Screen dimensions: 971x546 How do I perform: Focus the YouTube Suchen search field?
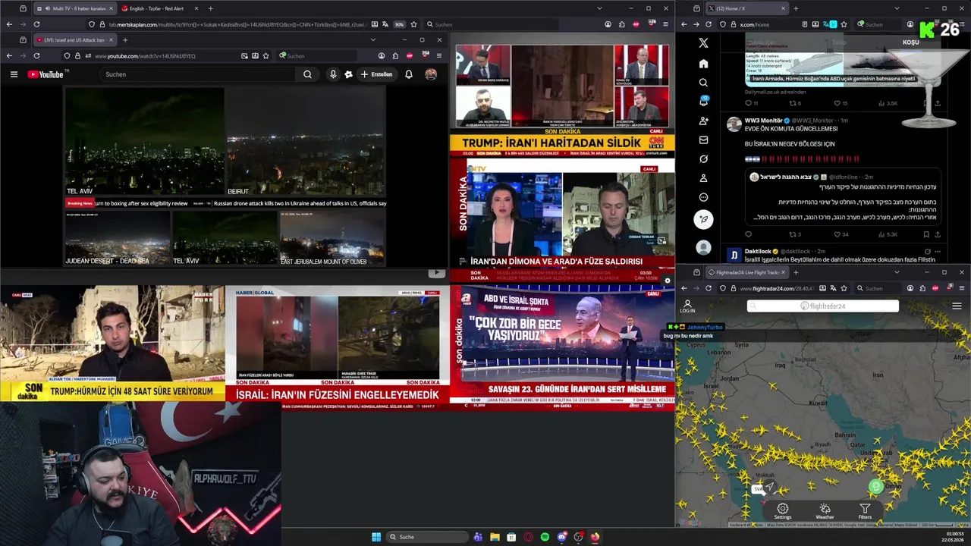(199, 74)
